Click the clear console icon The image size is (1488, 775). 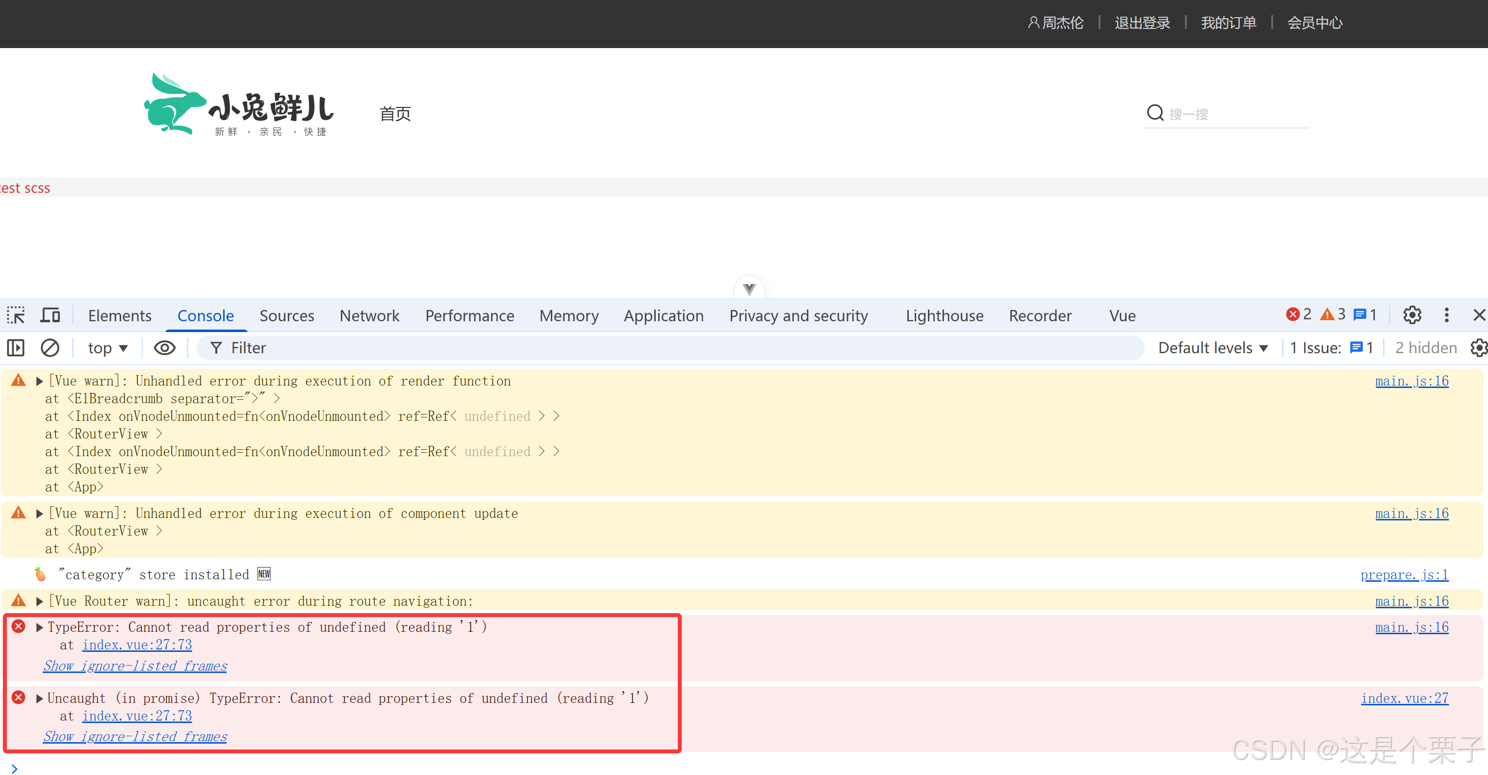tap(50, 348)
